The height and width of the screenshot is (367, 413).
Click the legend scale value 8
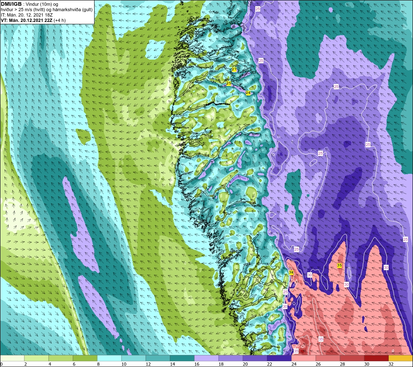98,364
